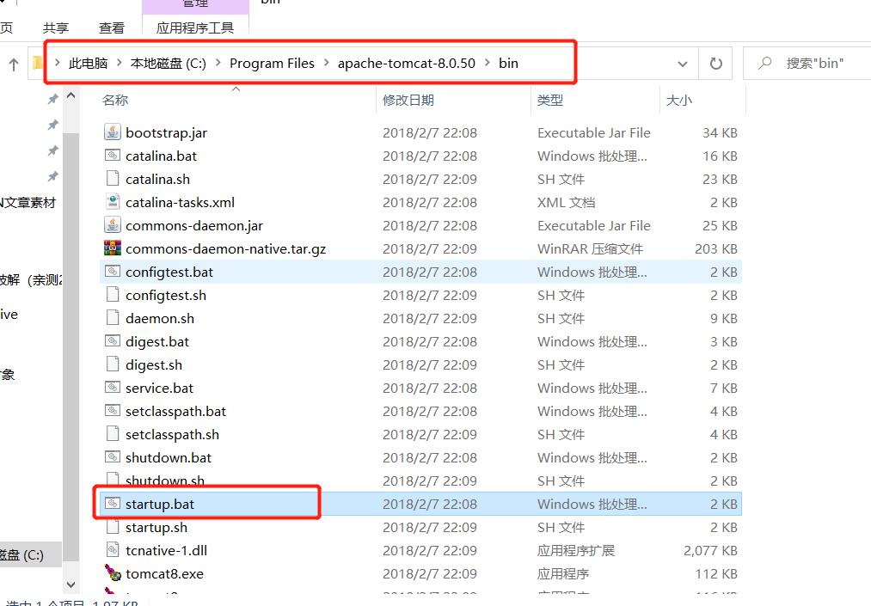Click the configtest.bat file icon
Image resolution: width=871 pixels, height=606 pixels.
(113, 272)
